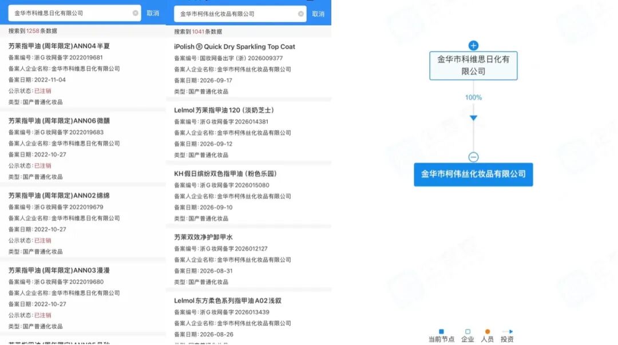This screenshot has width=618, height=345.
Task: Click 备案编号 国妆网备出字(浙)2026009377
Action: coord(228,58)
